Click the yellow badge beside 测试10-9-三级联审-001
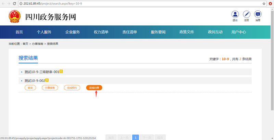The height and width of the screenshot is (140, 274). (x=61, y=72)
